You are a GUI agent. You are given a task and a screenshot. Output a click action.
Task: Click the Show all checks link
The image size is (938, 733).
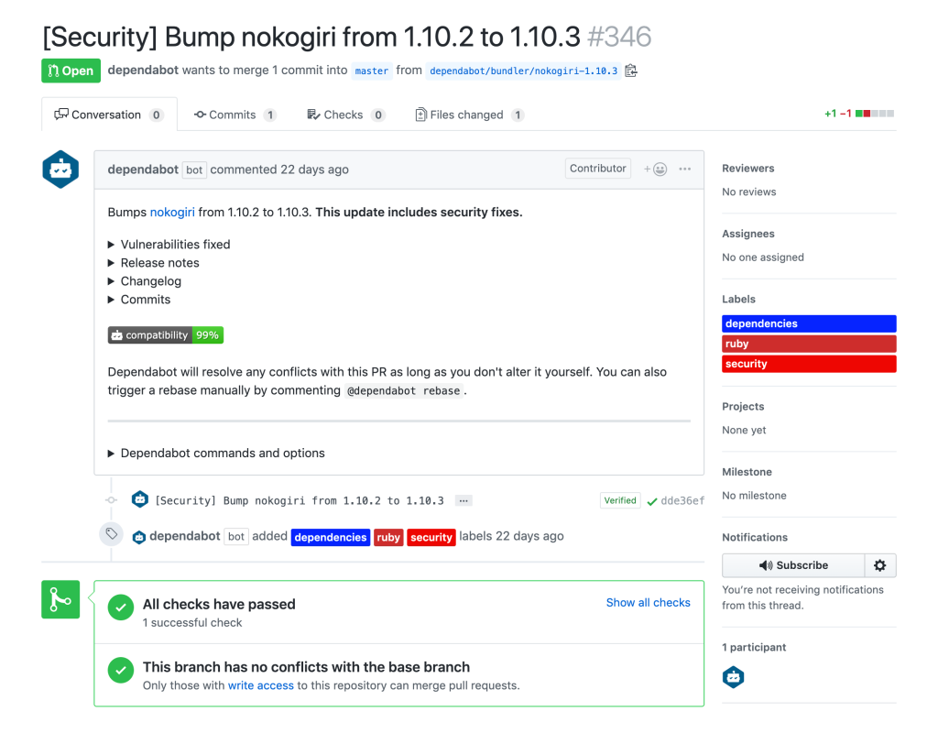[x=648, y=602]
